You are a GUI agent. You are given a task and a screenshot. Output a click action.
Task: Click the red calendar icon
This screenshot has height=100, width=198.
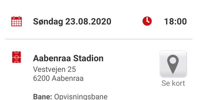[17, 21]
